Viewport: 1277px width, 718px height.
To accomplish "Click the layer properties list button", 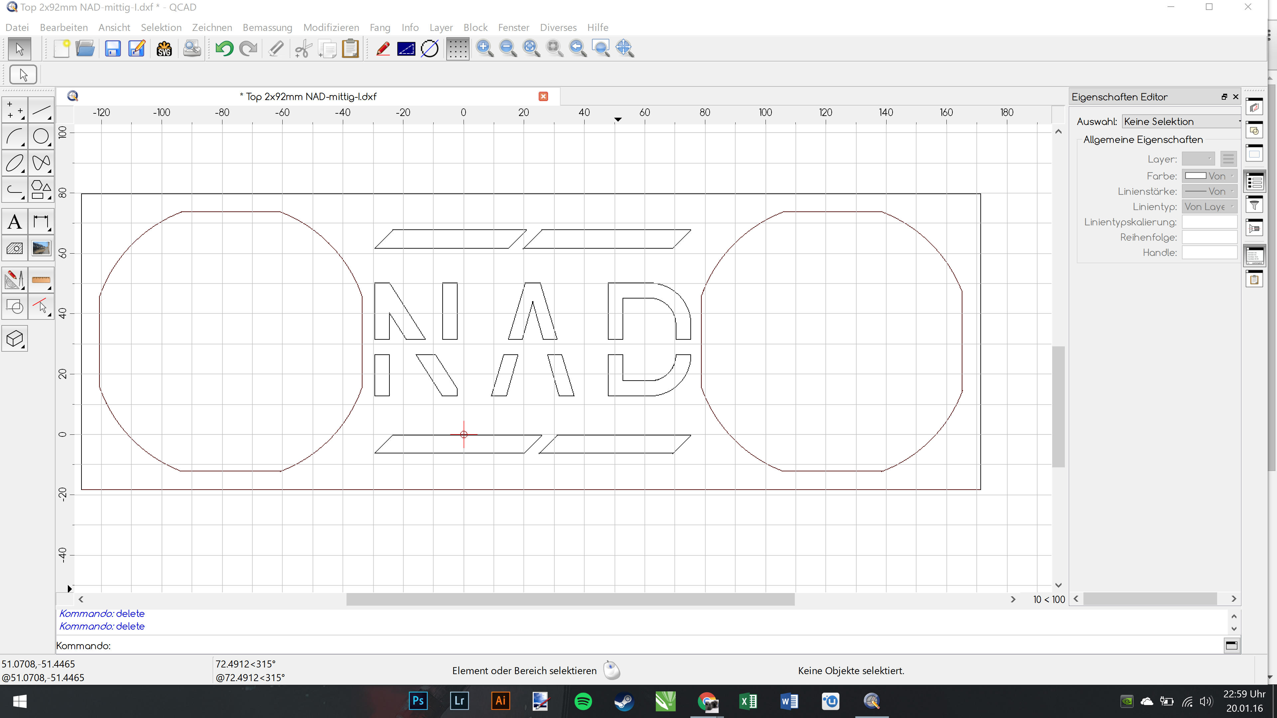I will pyautogui.click(x=1228, y=159).
